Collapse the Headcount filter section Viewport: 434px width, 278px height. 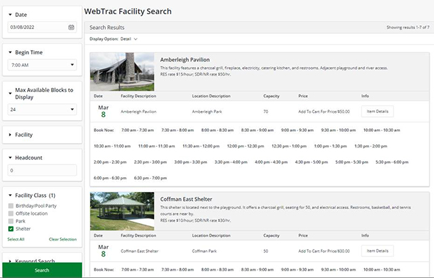coord(11,158)
